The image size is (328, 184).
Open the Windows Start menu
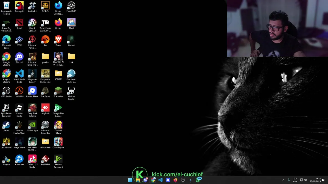tap(130, 180)
